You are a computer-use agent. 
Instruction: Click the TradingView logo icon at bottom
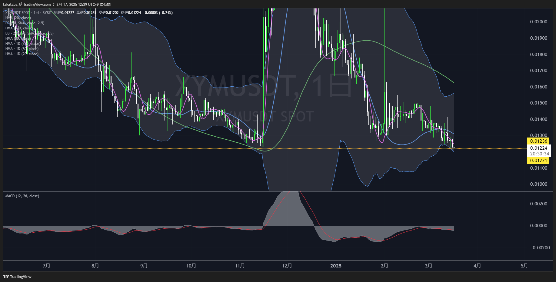click(x=6, y=277)
